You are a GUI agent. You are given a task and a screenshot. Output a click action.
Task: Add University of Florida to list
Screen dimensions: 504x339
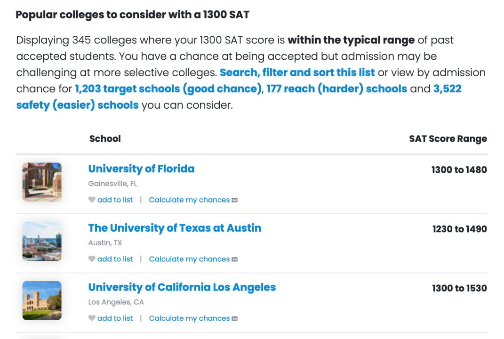[115, 200]
